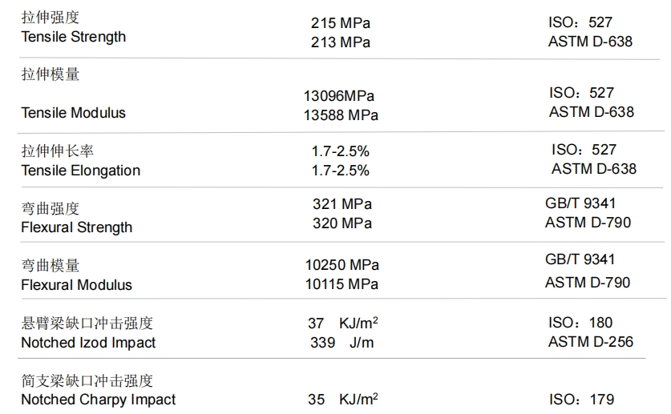Click the ISO: 180 test standard

pyautogui.click(x=580, y=323)
